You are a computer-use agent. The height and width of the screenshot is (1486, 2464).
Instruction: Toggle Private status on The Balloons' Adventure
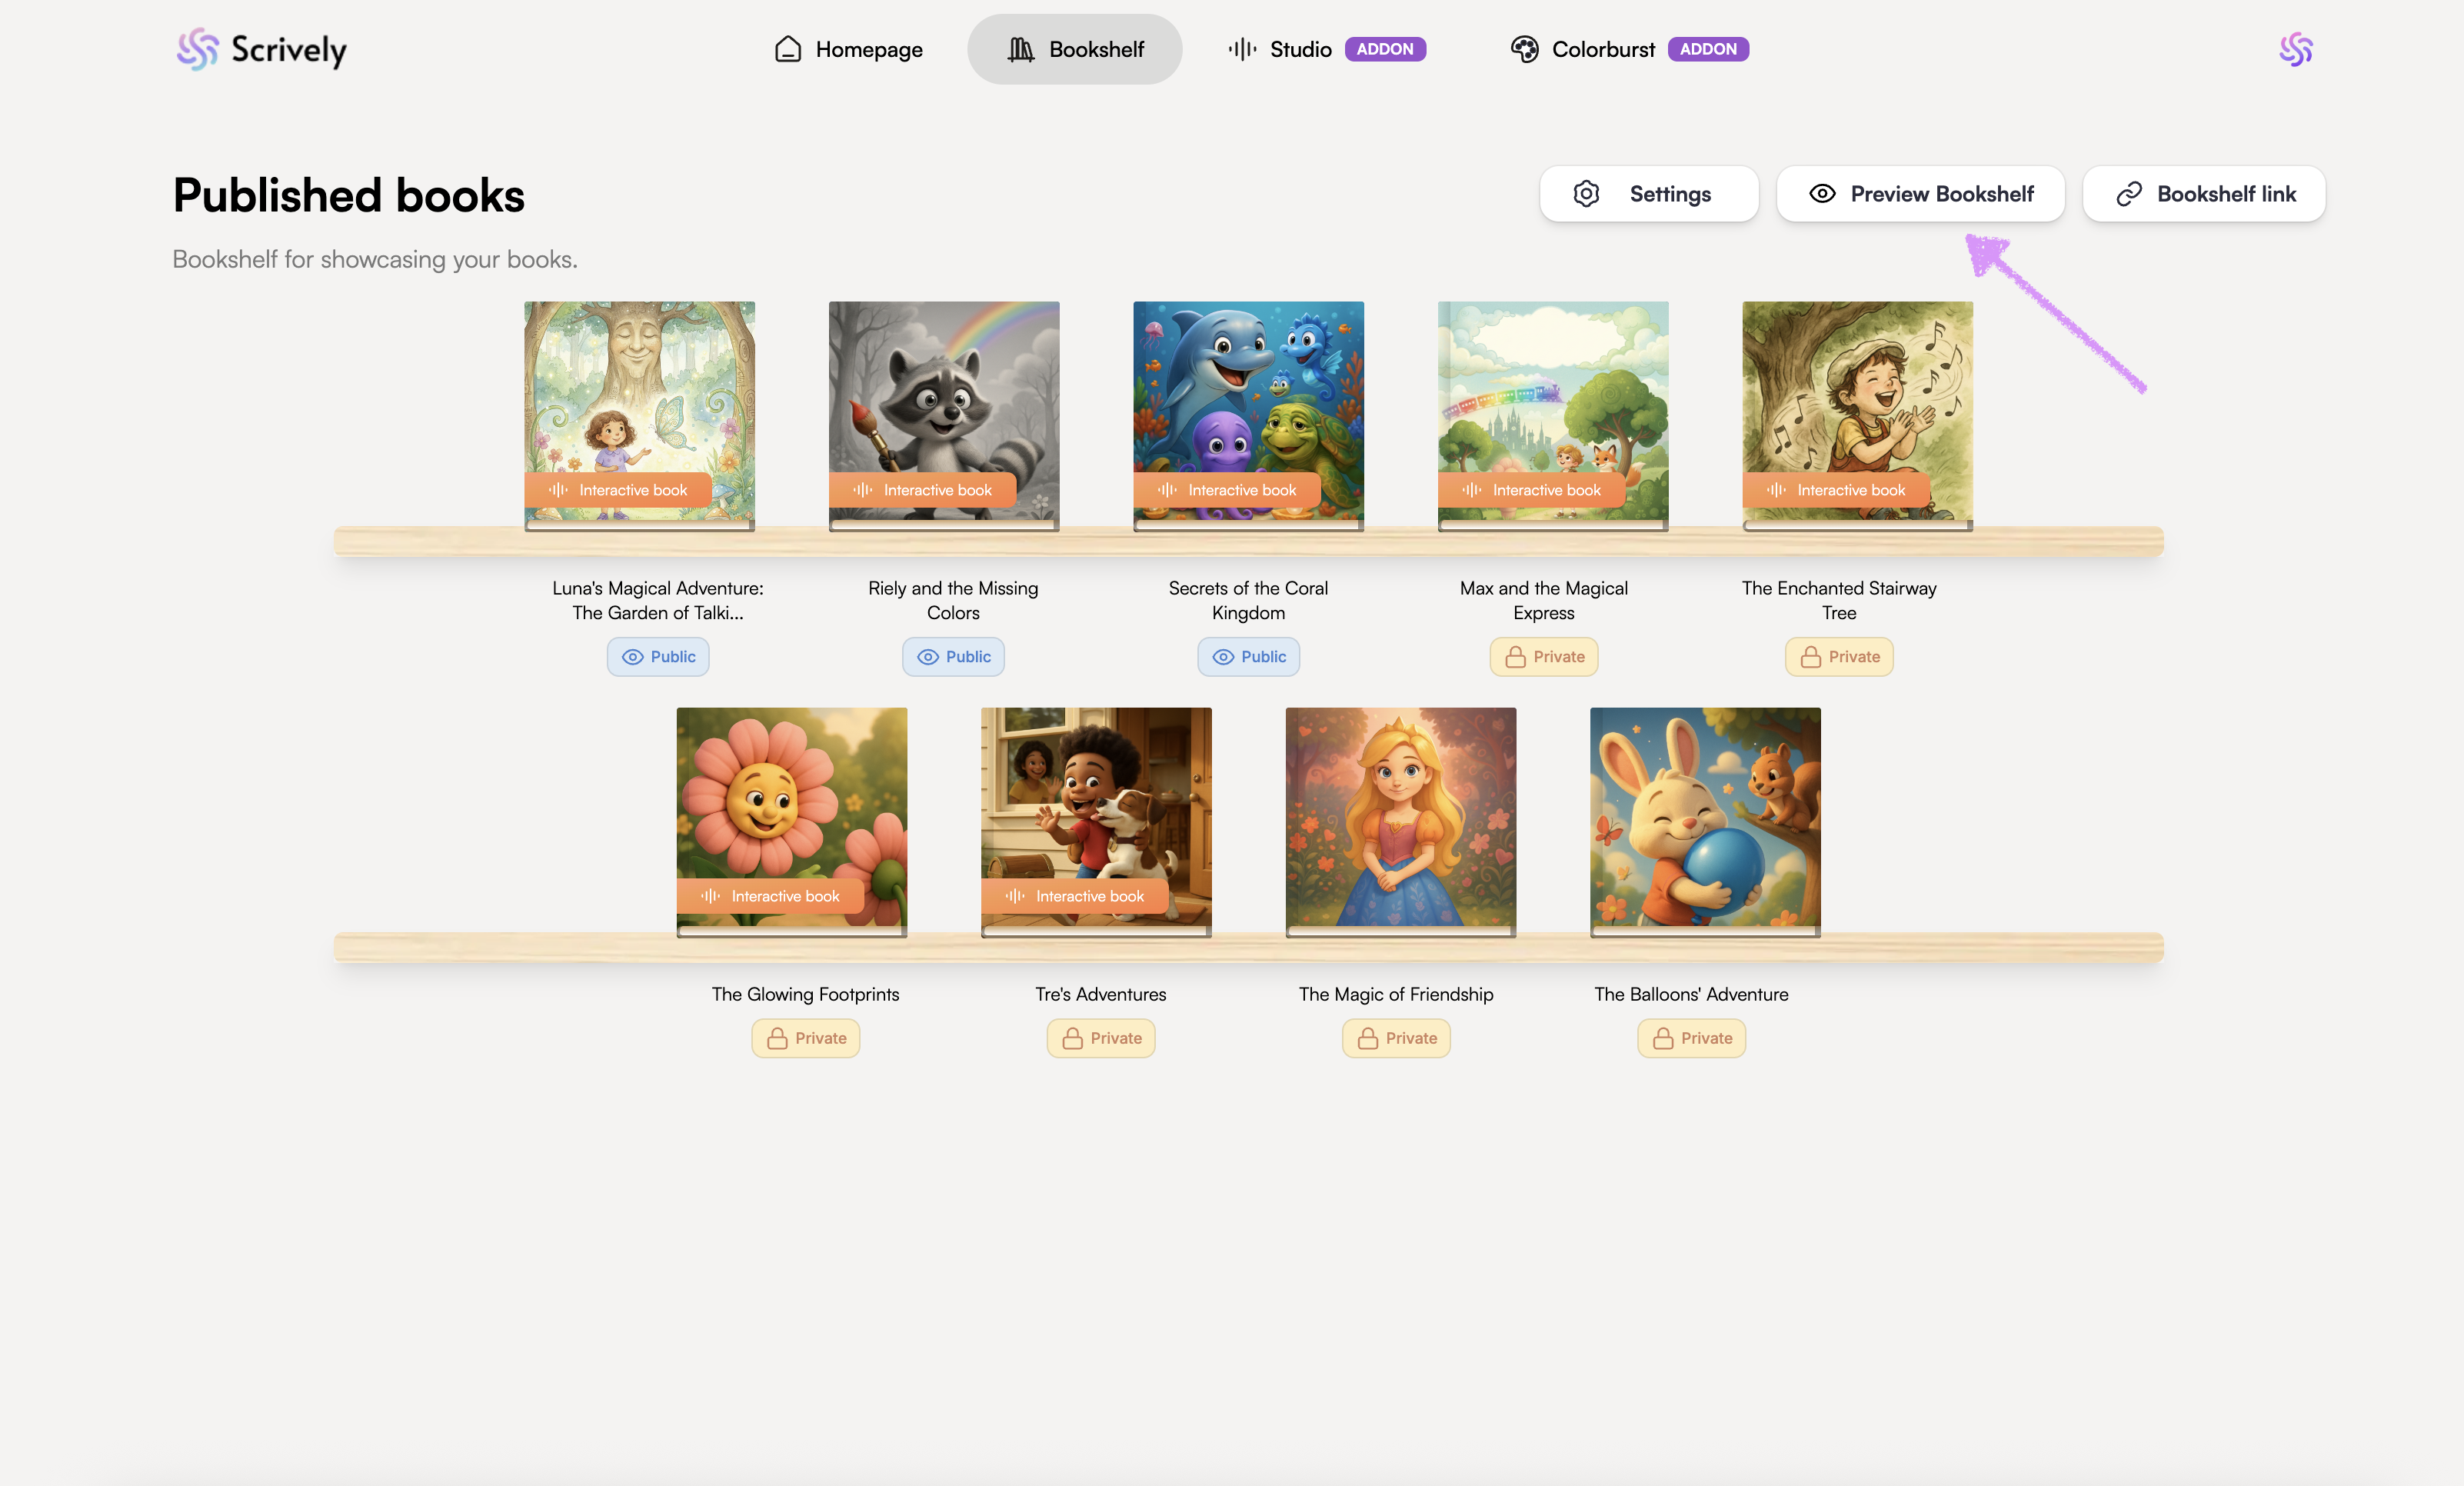(1691, 1038)
